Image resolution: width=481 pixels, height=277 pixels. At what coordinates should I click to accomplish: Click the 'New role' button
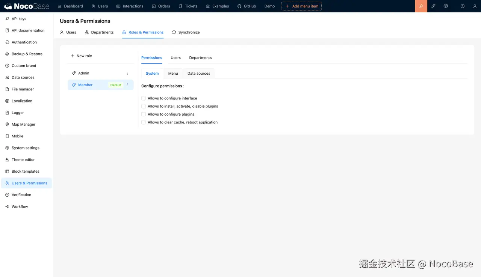click(82, 56)
